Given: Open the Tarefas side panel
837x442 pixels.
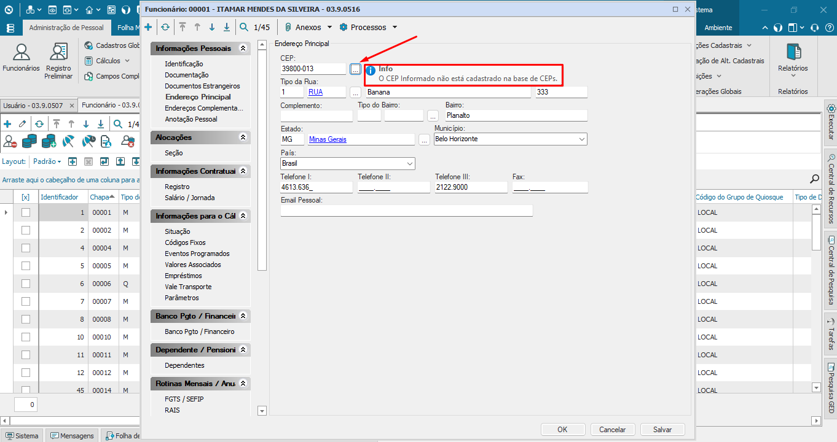Looking at the screenshot, I should click(x=831, y=334).
